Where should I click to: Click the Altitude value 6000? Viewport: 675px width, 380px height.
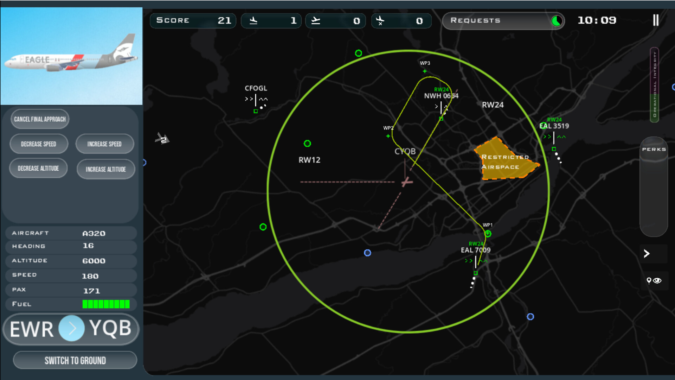(94, 261)
